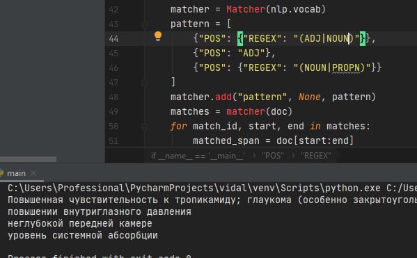
Task: Click line number 48 in the gutter
Action: pos(113,97)
